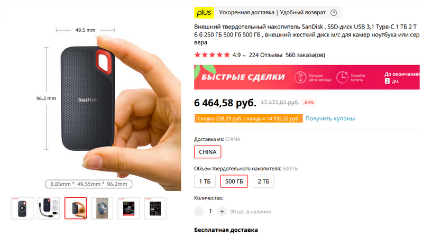This screenshot has height=236, width=423.
Task: Choose CHINA as shipping origin
Action: [207, 152]
